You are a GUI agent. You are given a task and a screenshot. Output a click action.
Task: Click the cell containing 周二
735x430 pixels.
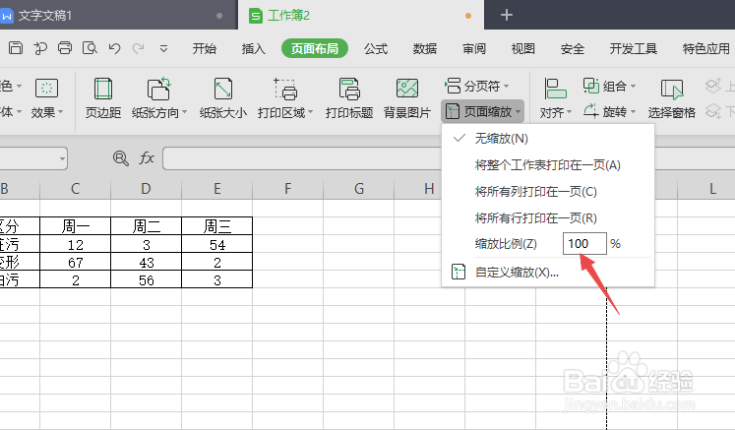tap(146, 226)
